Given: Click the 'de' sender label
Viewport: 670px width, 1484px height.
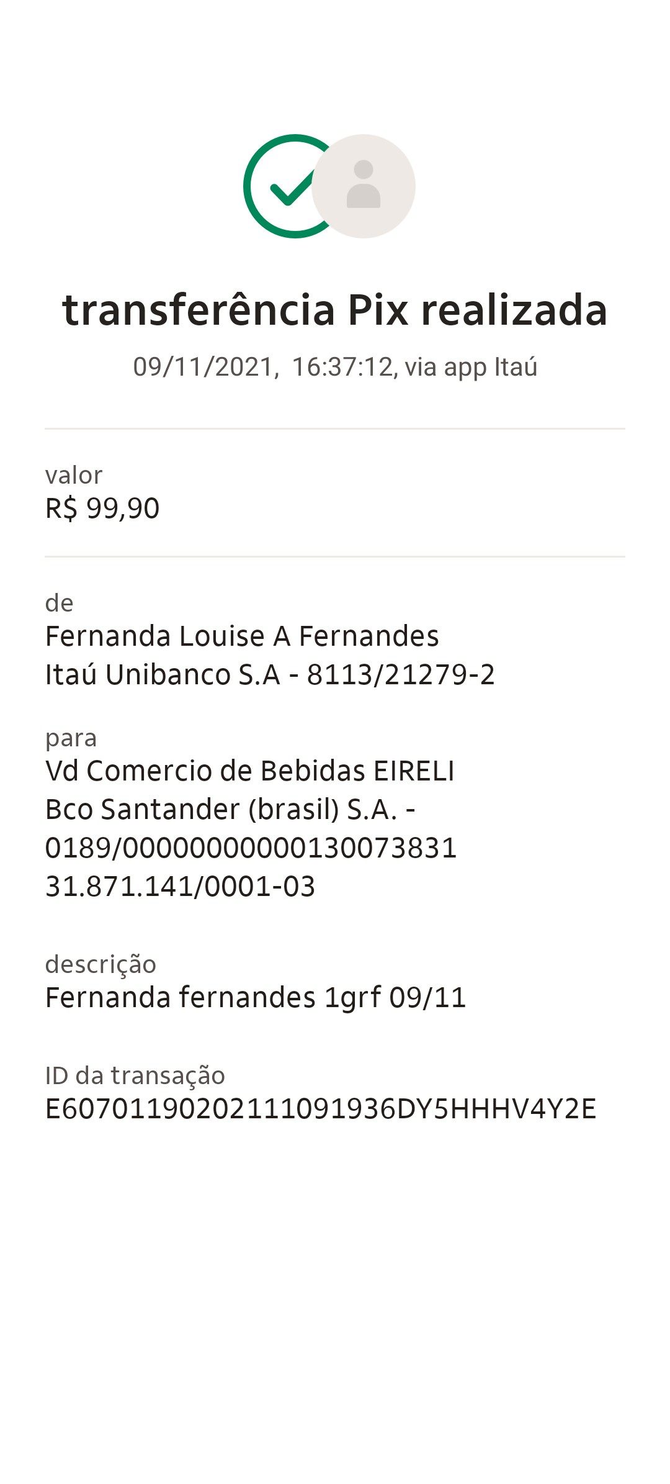Looking at the screenshot, I should (x=60, y=604).
